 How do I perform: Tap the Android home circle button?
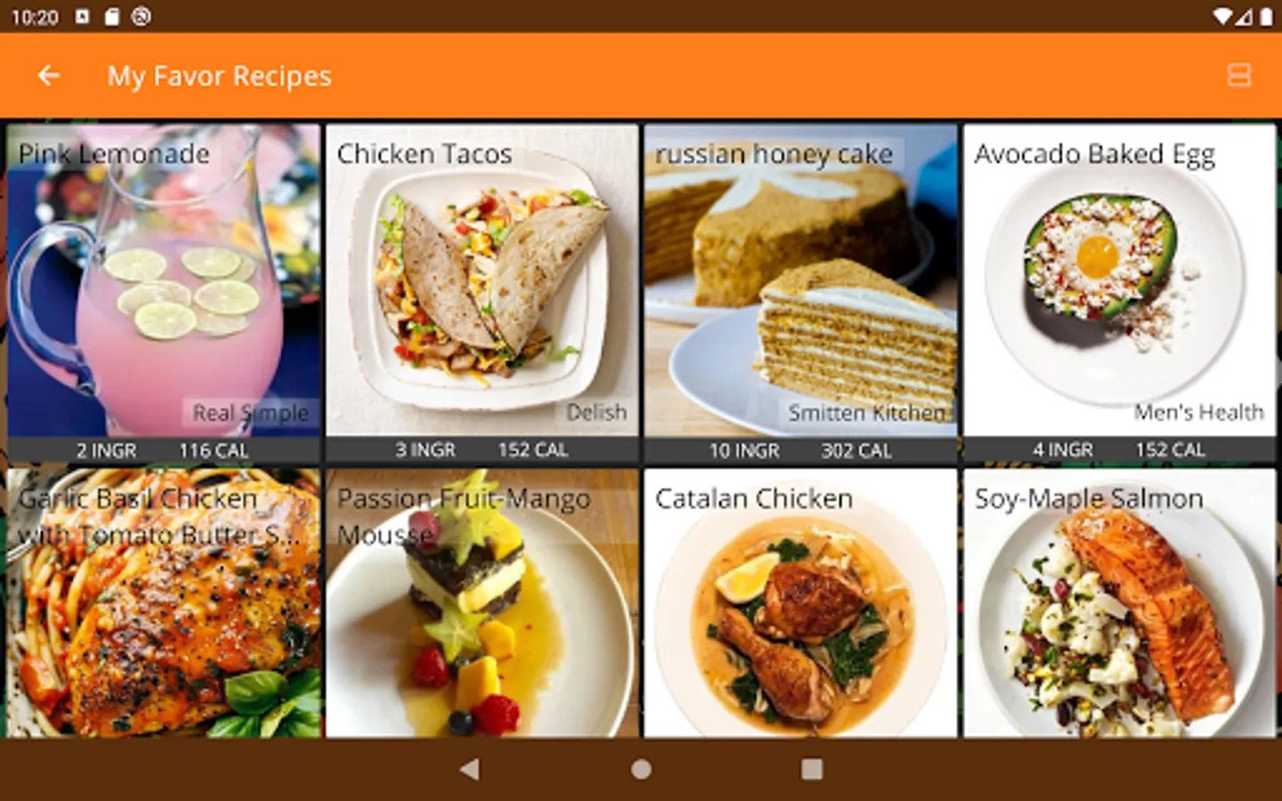click(641, 769)
